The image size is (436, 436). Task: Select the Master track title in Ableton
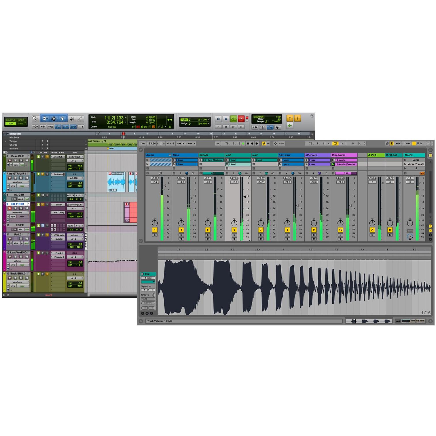pyautogui.click(x=414, y=155)
